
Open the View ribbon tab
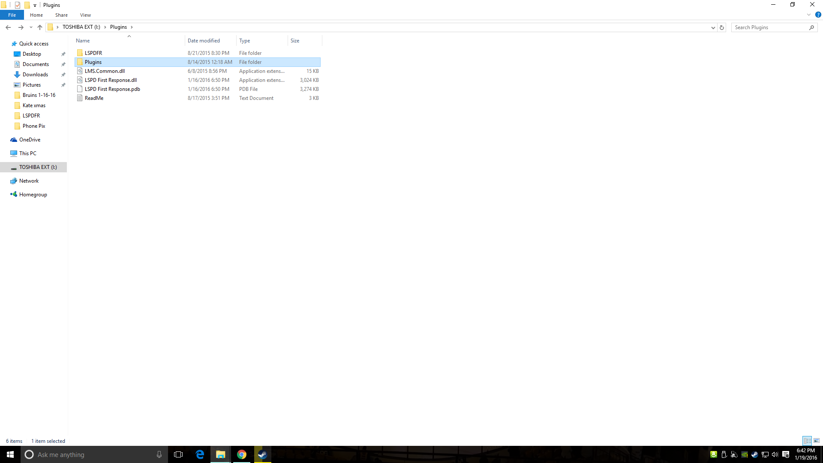click(85, 15)
